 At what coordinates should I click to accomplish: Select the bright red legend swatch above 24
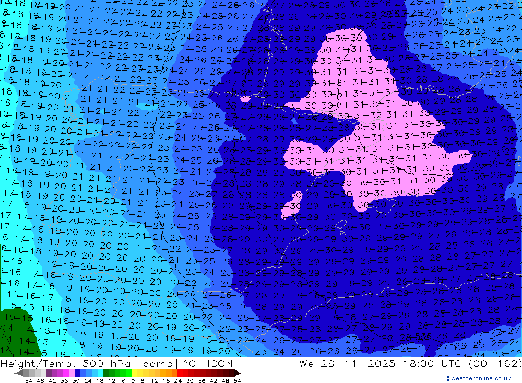tap(180, 373)
